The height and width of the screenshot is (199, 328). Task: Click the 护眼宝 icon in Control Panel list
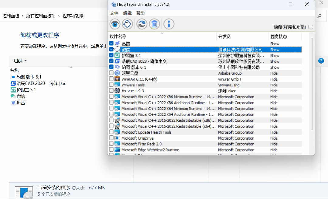13,90
